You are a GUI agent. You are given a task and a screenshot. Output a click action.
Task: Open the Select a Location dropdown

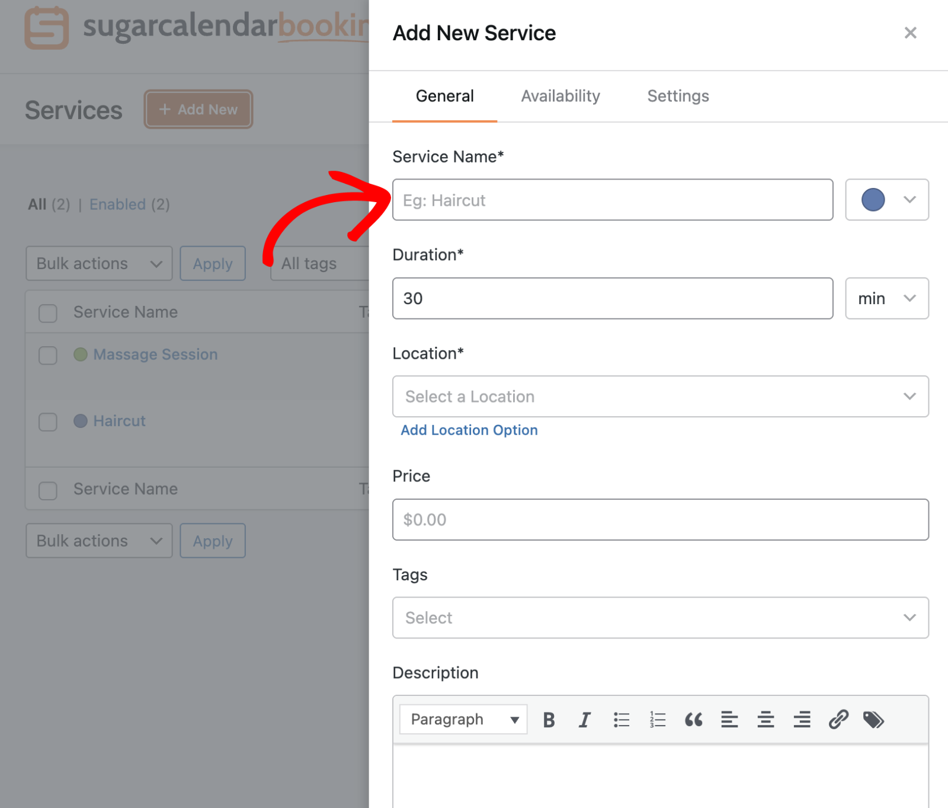pyautogui.click(x=660, y=397)
